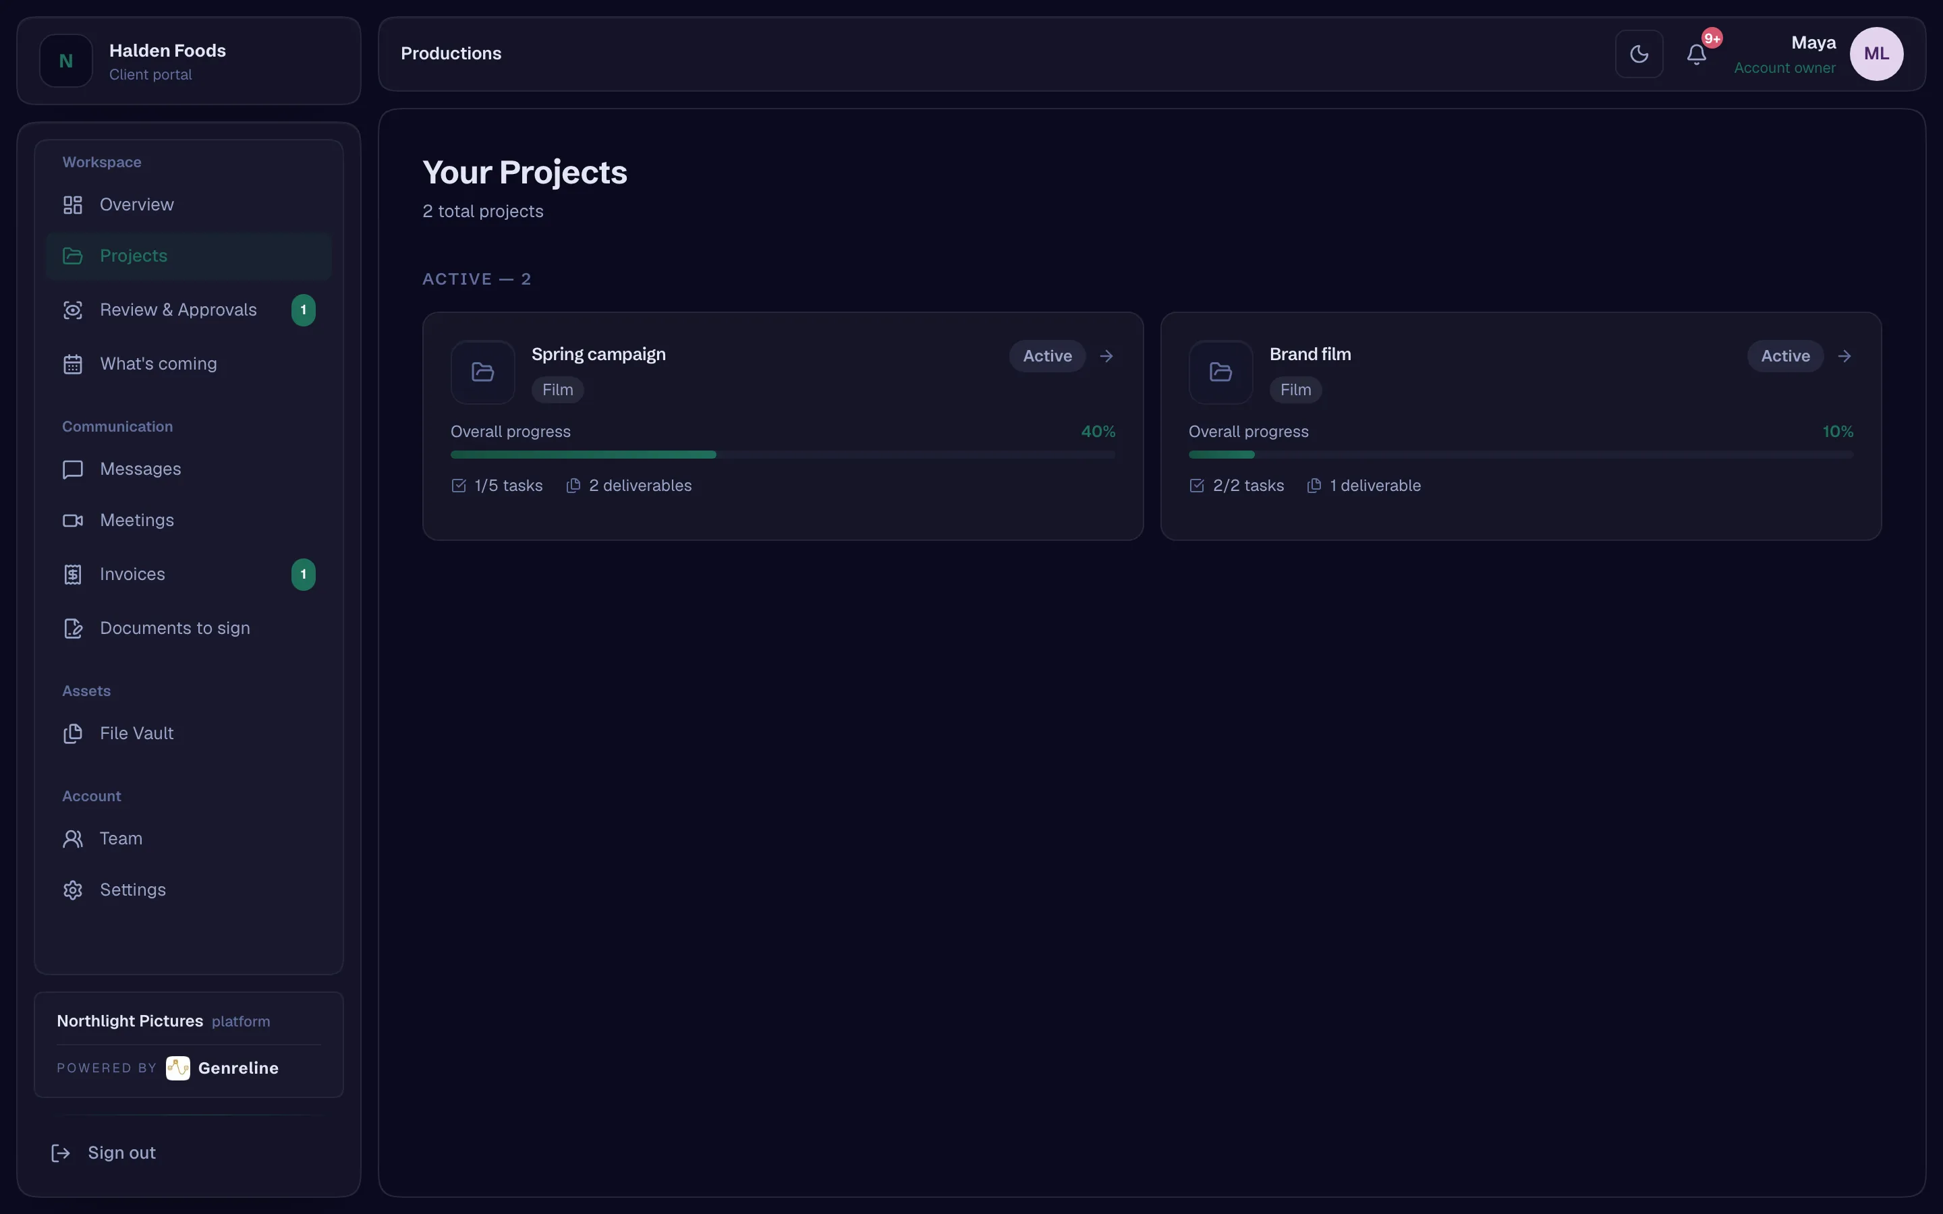Click the ML user avatar
The image size is (1943, 1214).
1876,54
